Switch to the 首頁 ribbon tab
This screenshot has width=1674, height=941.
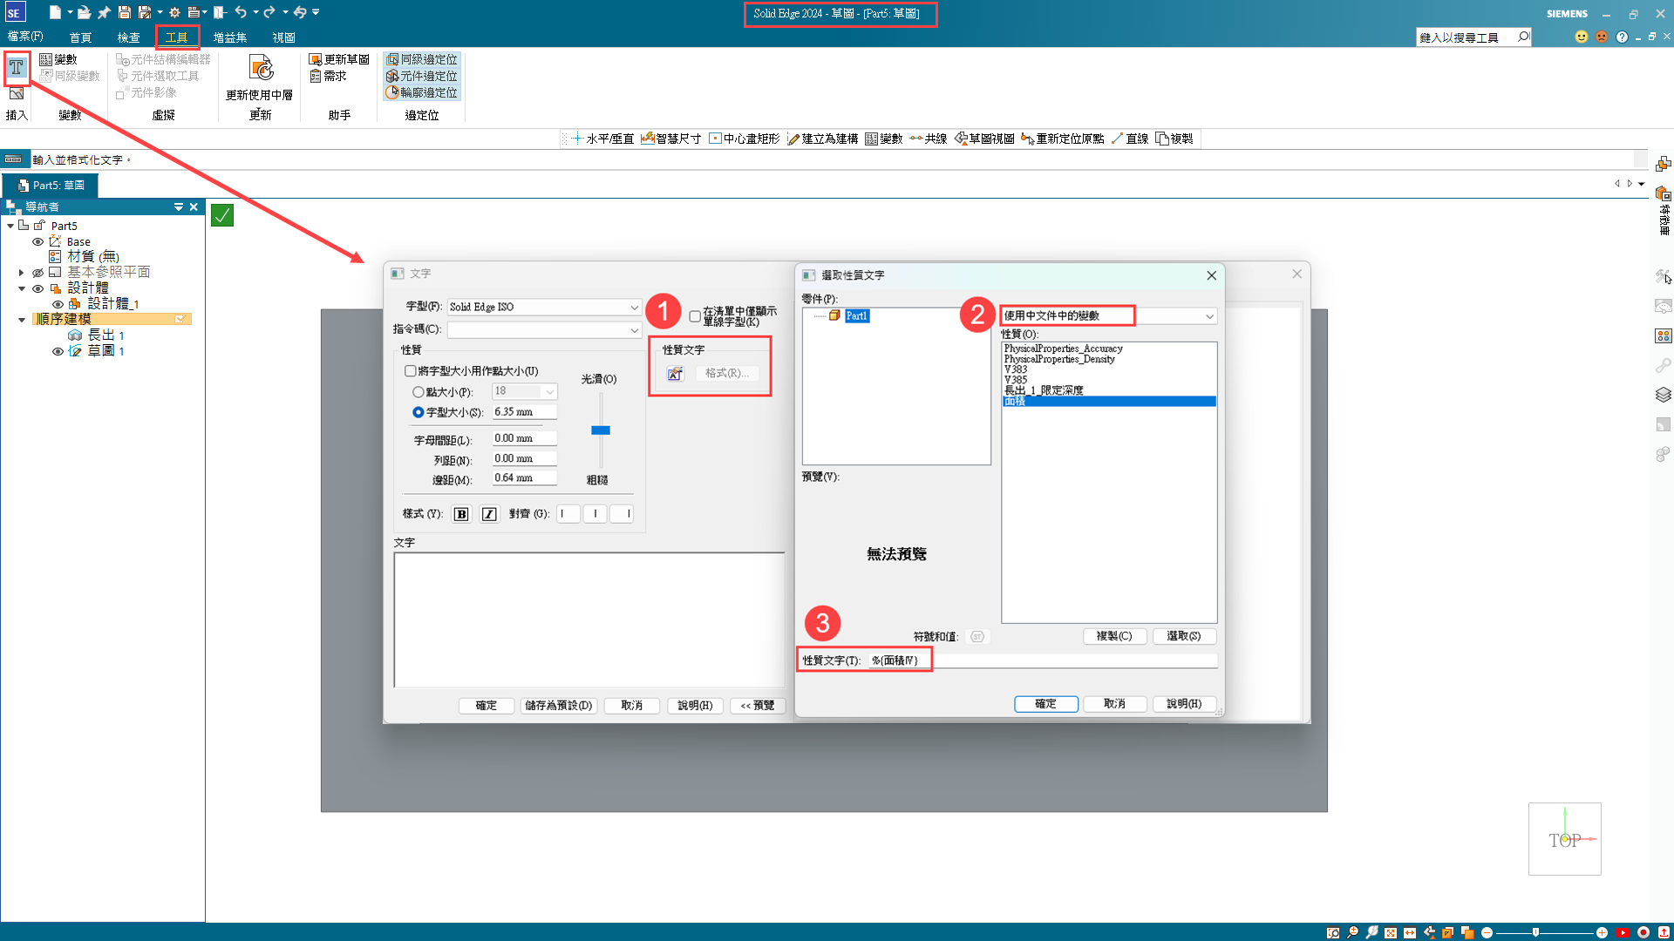(x=81, y=37)
